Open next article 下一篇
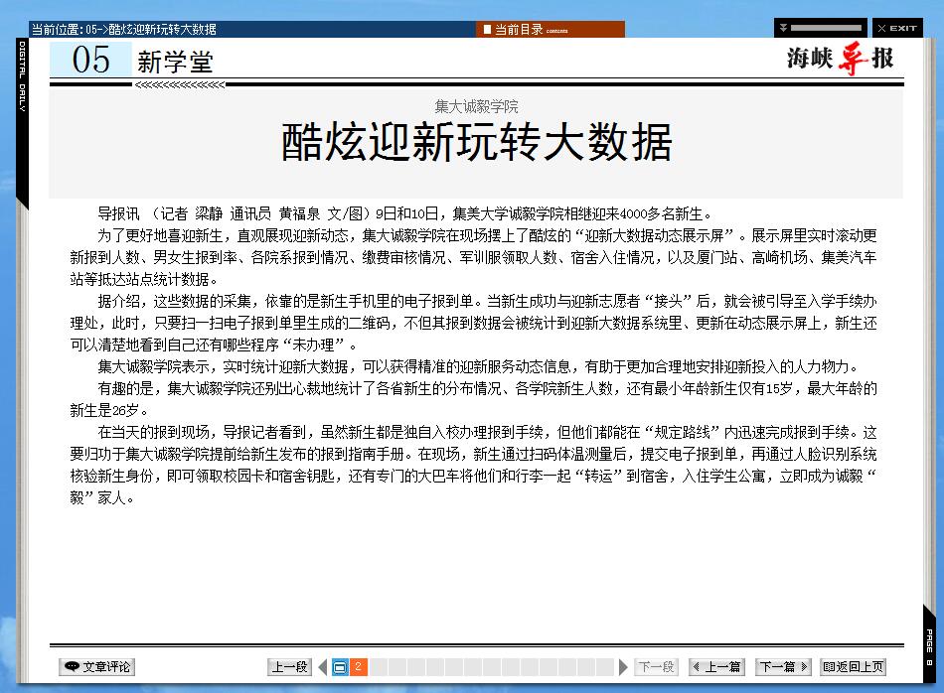944x693 pixels. (782, 667)
